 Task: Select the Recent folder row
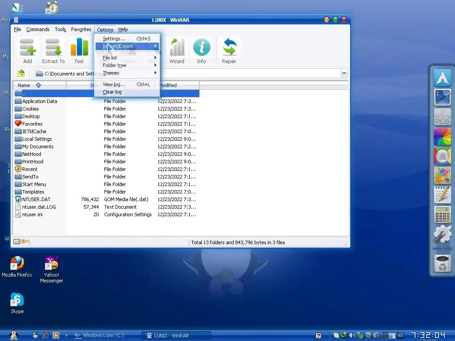pyautogui.click(x=106, y=169)
